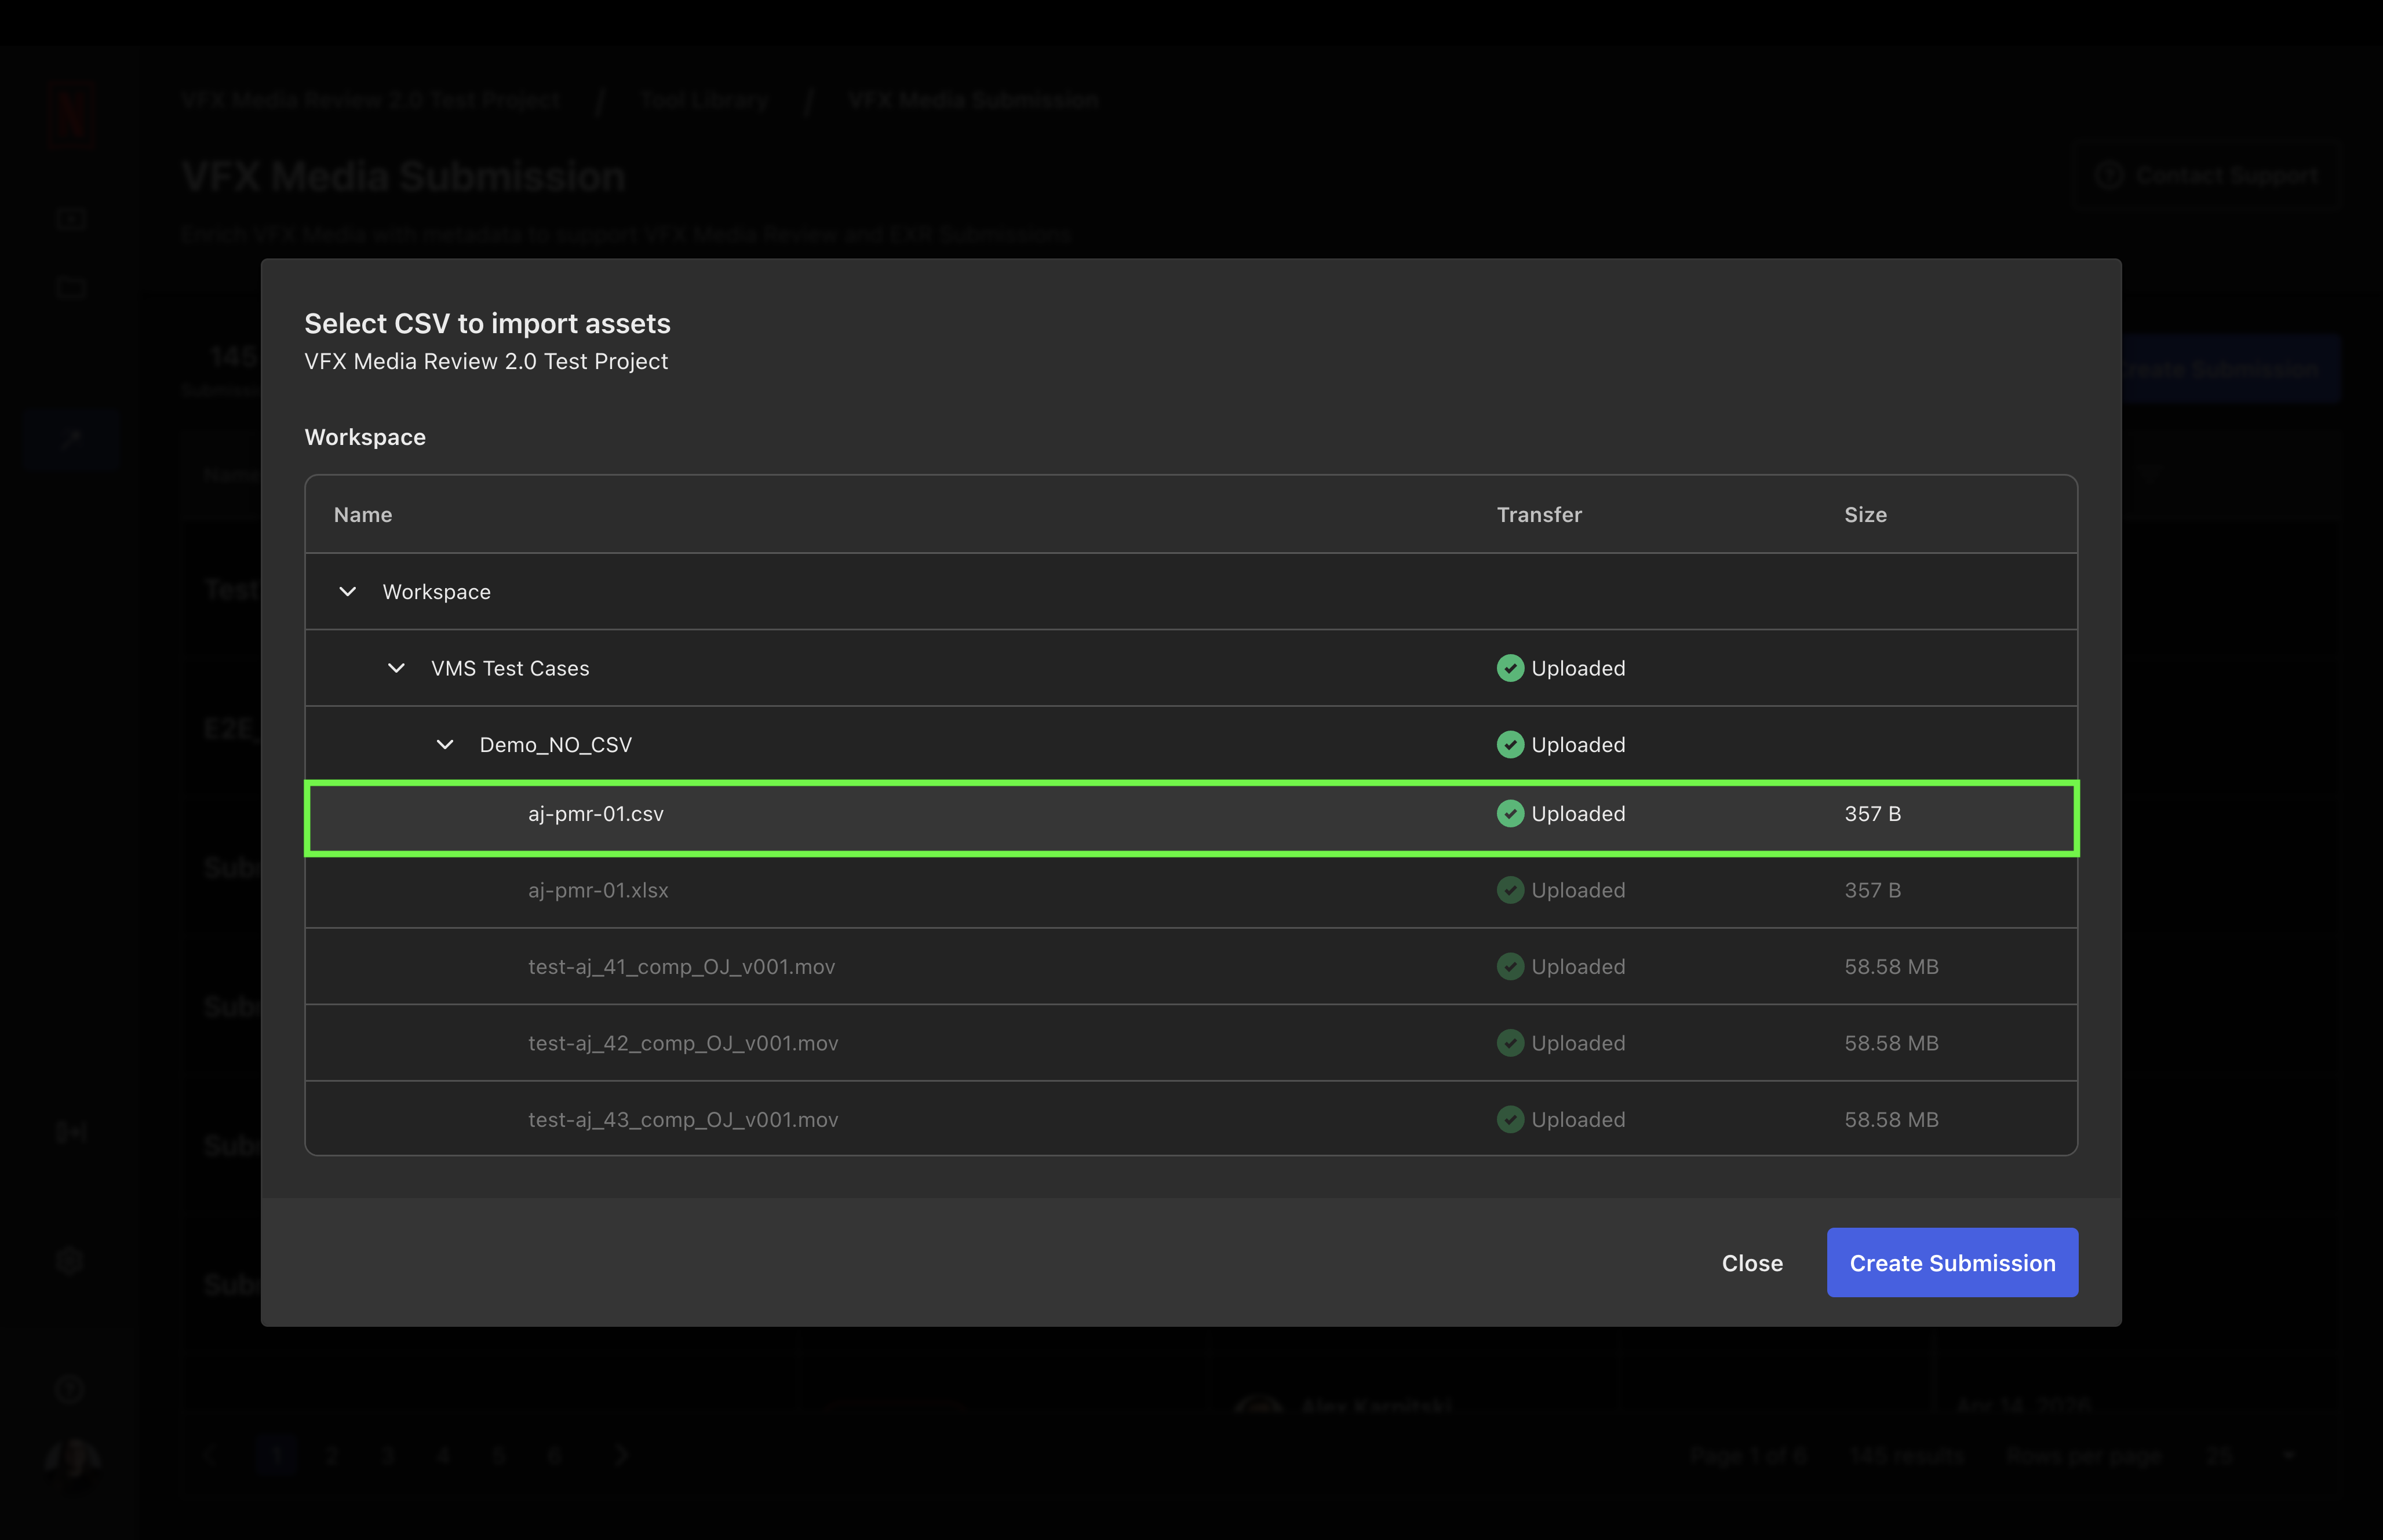Click the Uploaded check icon on aj-pmr-01.xlsx row

click(1510, 890)
